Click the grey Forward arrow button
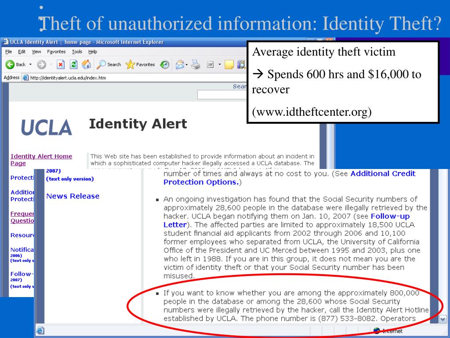This screenshot has height=338, width=450. pos(42,65)
